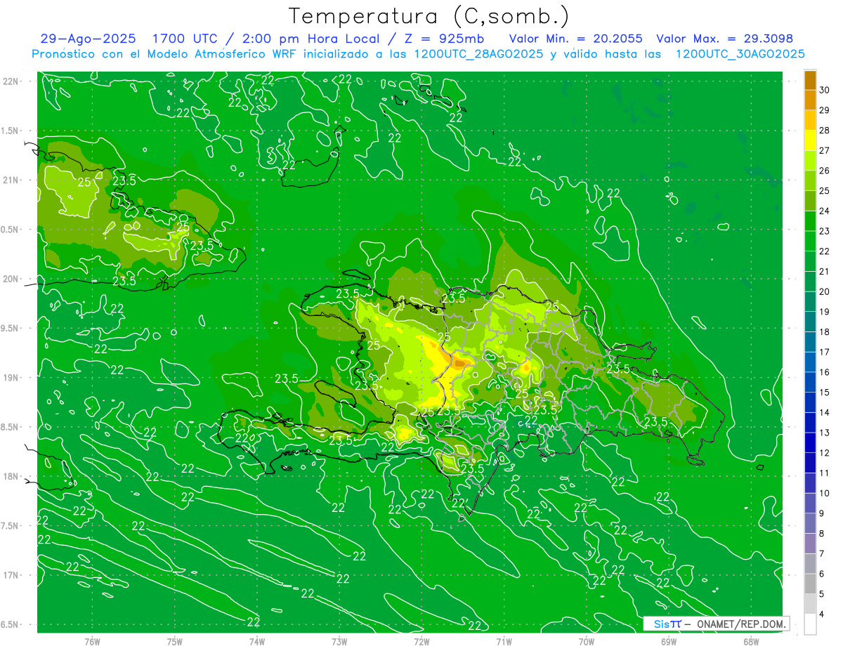Click the legend scale value "8"
Image resolution: width=843 pixels, height=651 pixels.
[822, 534]
